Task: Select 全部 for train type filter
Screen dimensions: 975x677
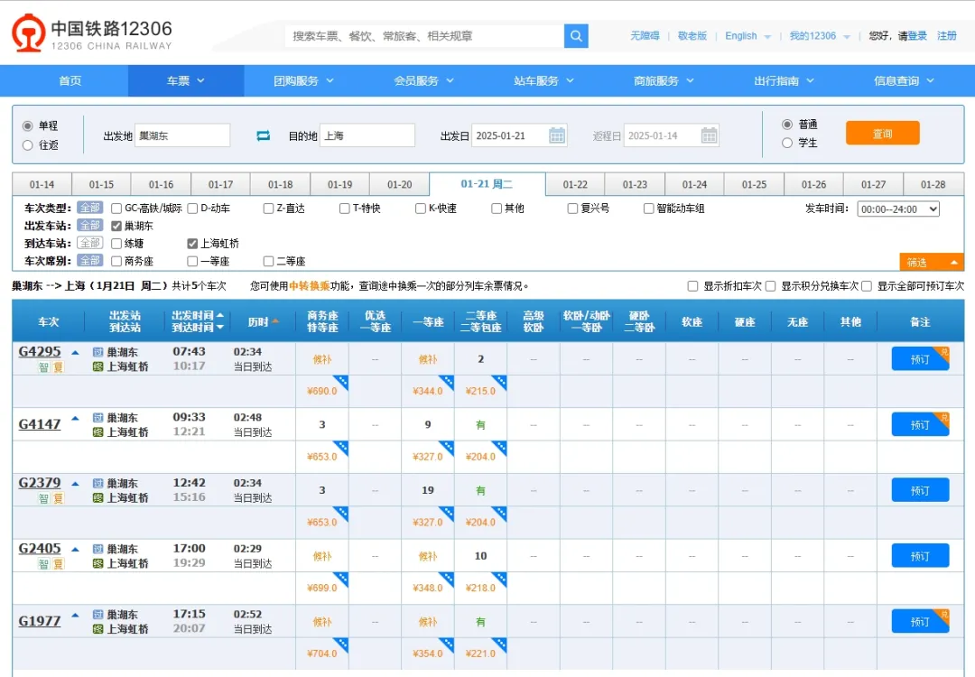Action: (x=89, y=208)
